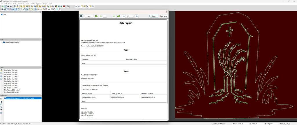Go to first page of the job report

[x=96, y=16]
